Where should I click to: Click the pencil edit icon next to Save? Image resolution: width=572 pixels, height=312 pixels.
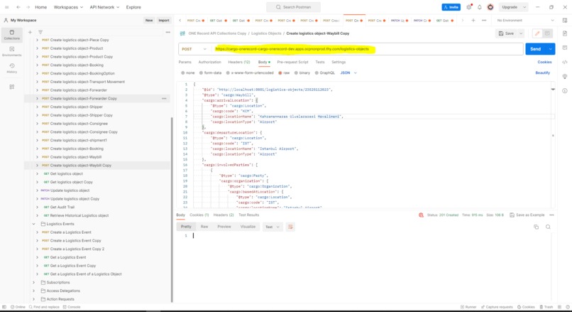click(x=537, y=33)
